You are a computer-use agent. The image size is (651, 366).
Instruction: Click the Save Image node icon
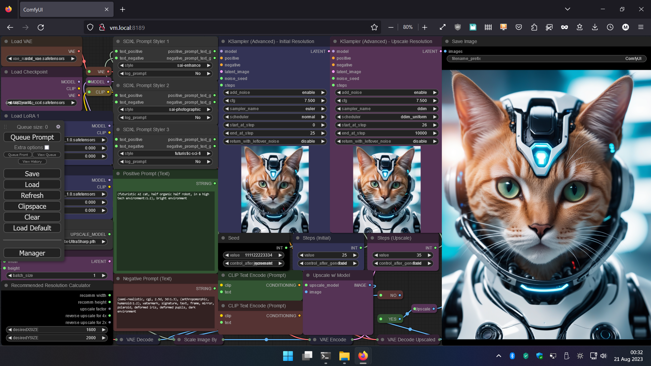click(x=447, y=42)
